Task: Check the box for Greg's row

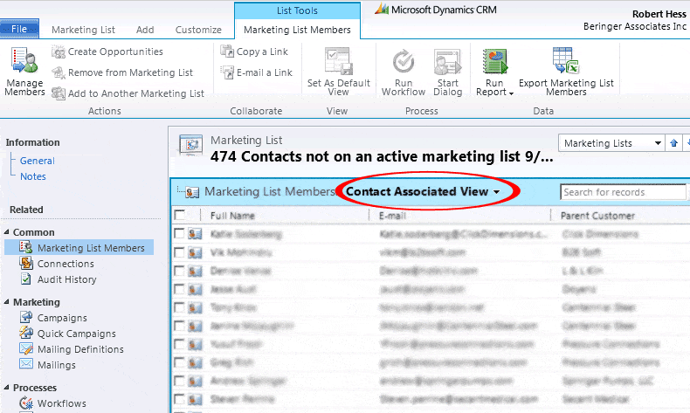Action: point(179,362)
